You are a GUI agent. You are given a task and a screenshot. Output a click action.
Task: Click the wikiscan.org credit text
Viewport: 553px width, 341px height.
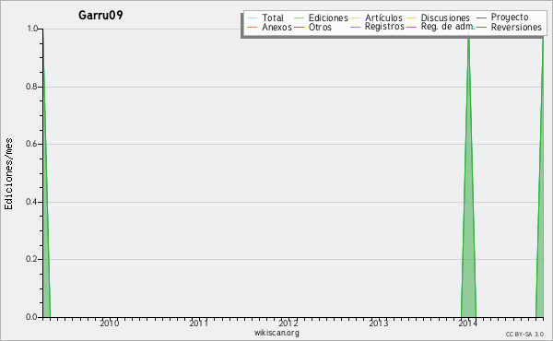(276, 333)
